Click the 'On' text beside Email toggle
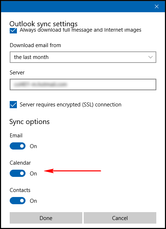The height and width of the screenshot is (229, 166). [x=33, y=146]
